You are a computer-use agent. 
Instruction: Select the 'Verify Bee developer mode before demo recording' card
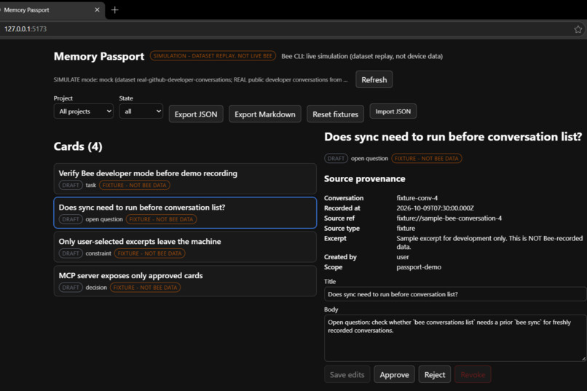click(185, 178)
